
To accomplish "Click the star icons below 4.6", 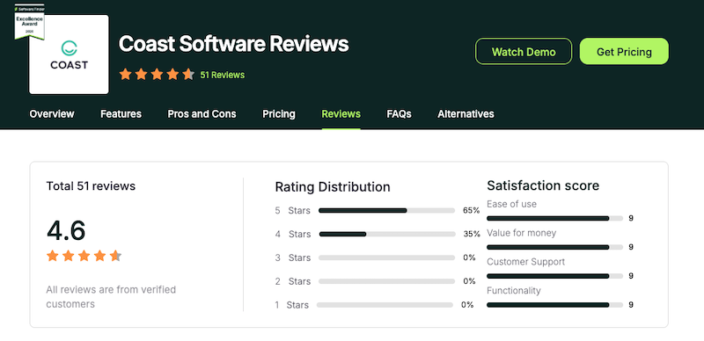I will [84, 256].
